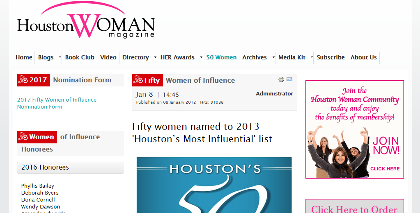
Task: Select Phyllis Bailey in honorees list
Action: point(38,186)
